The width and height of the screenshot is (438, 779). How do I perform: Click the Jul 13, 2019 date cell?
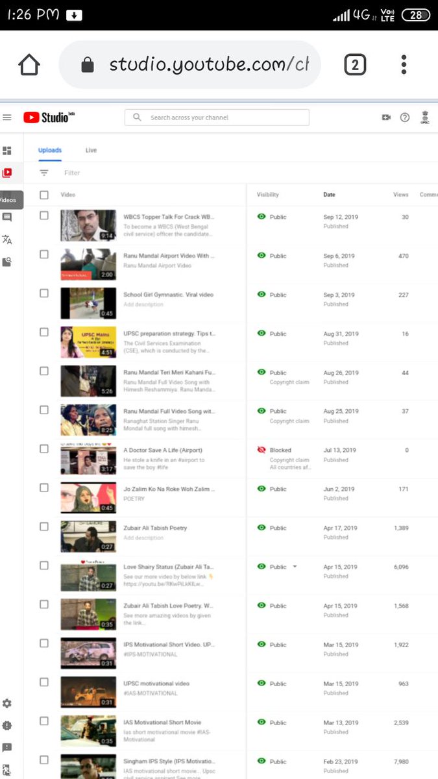pyautogui.click(x=339, y=450)
